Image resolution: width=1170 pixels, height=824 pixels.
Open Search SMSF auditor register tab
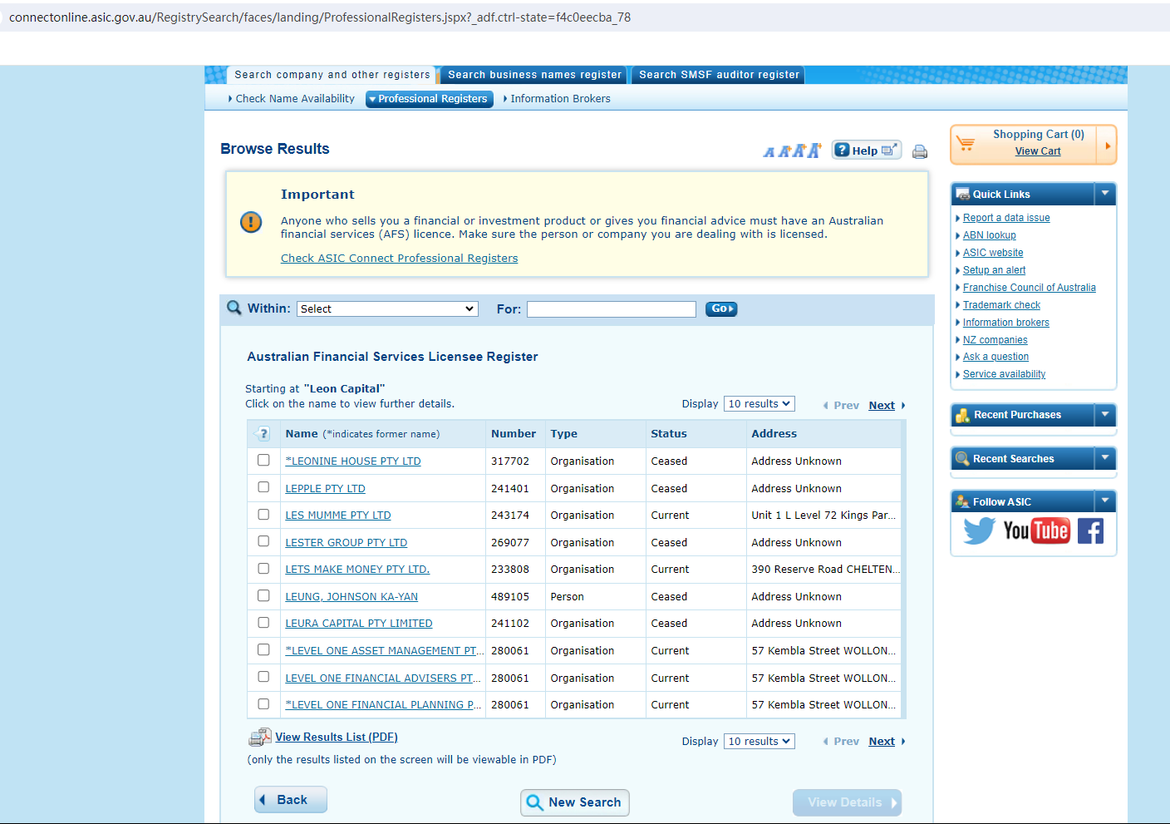(719, 75)
